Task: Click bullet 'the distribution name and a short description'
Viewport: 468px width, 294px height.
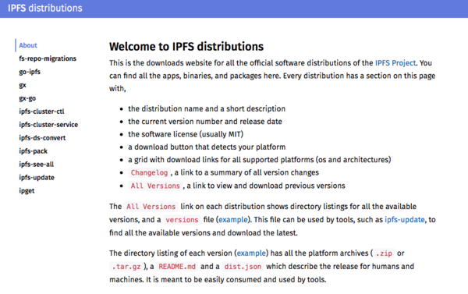Action: click(x=207, y=108)
